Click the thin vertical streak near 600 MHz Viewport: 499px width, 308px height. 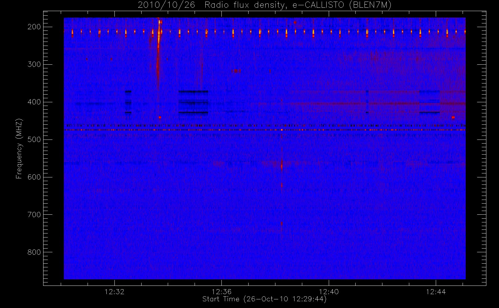[282, 185]
